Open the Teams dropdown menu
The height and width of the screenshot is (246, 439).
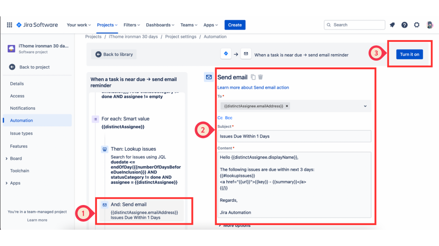coord(189,25)
